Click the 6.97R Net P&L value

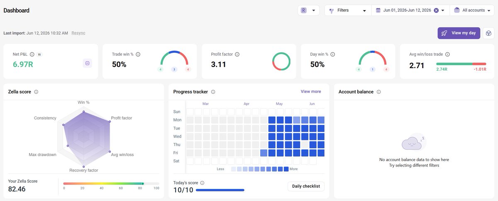tap(23, 64)
